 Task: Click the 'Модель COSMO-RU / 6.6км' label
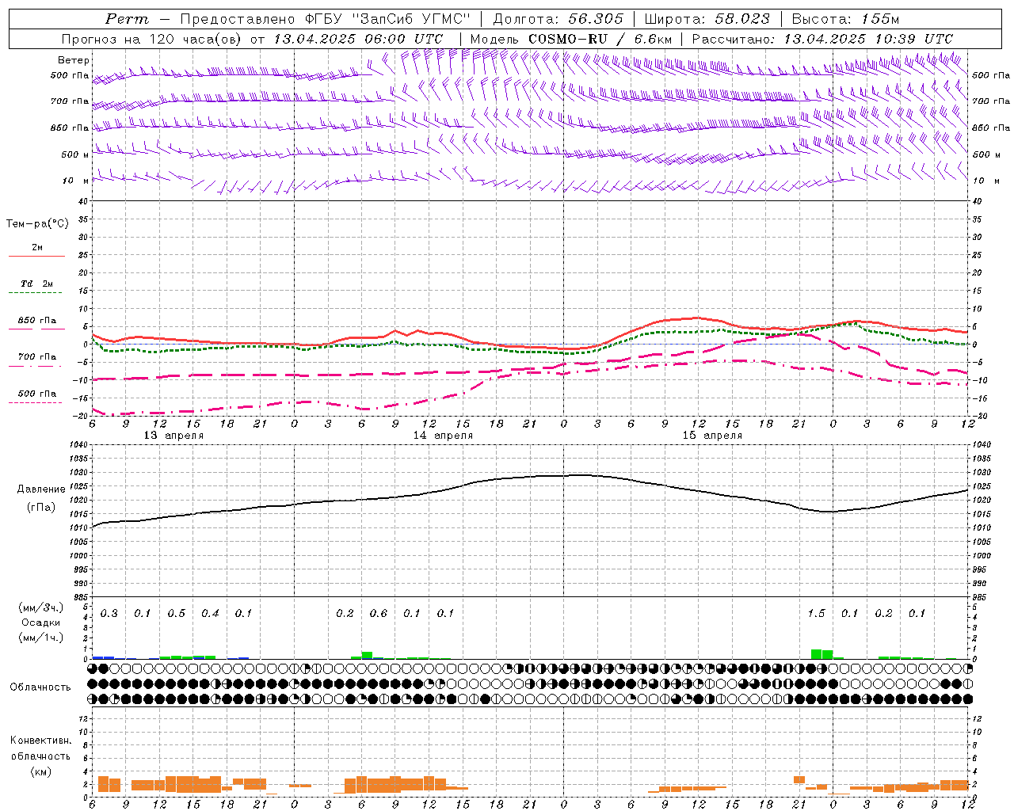(570, 39)
